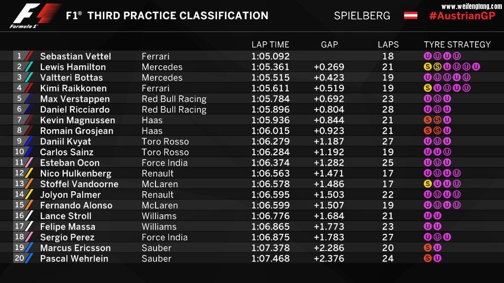Click the Austrian flag icon
Image resolution: width=504 pixels, height=283 pixels.
412,15
